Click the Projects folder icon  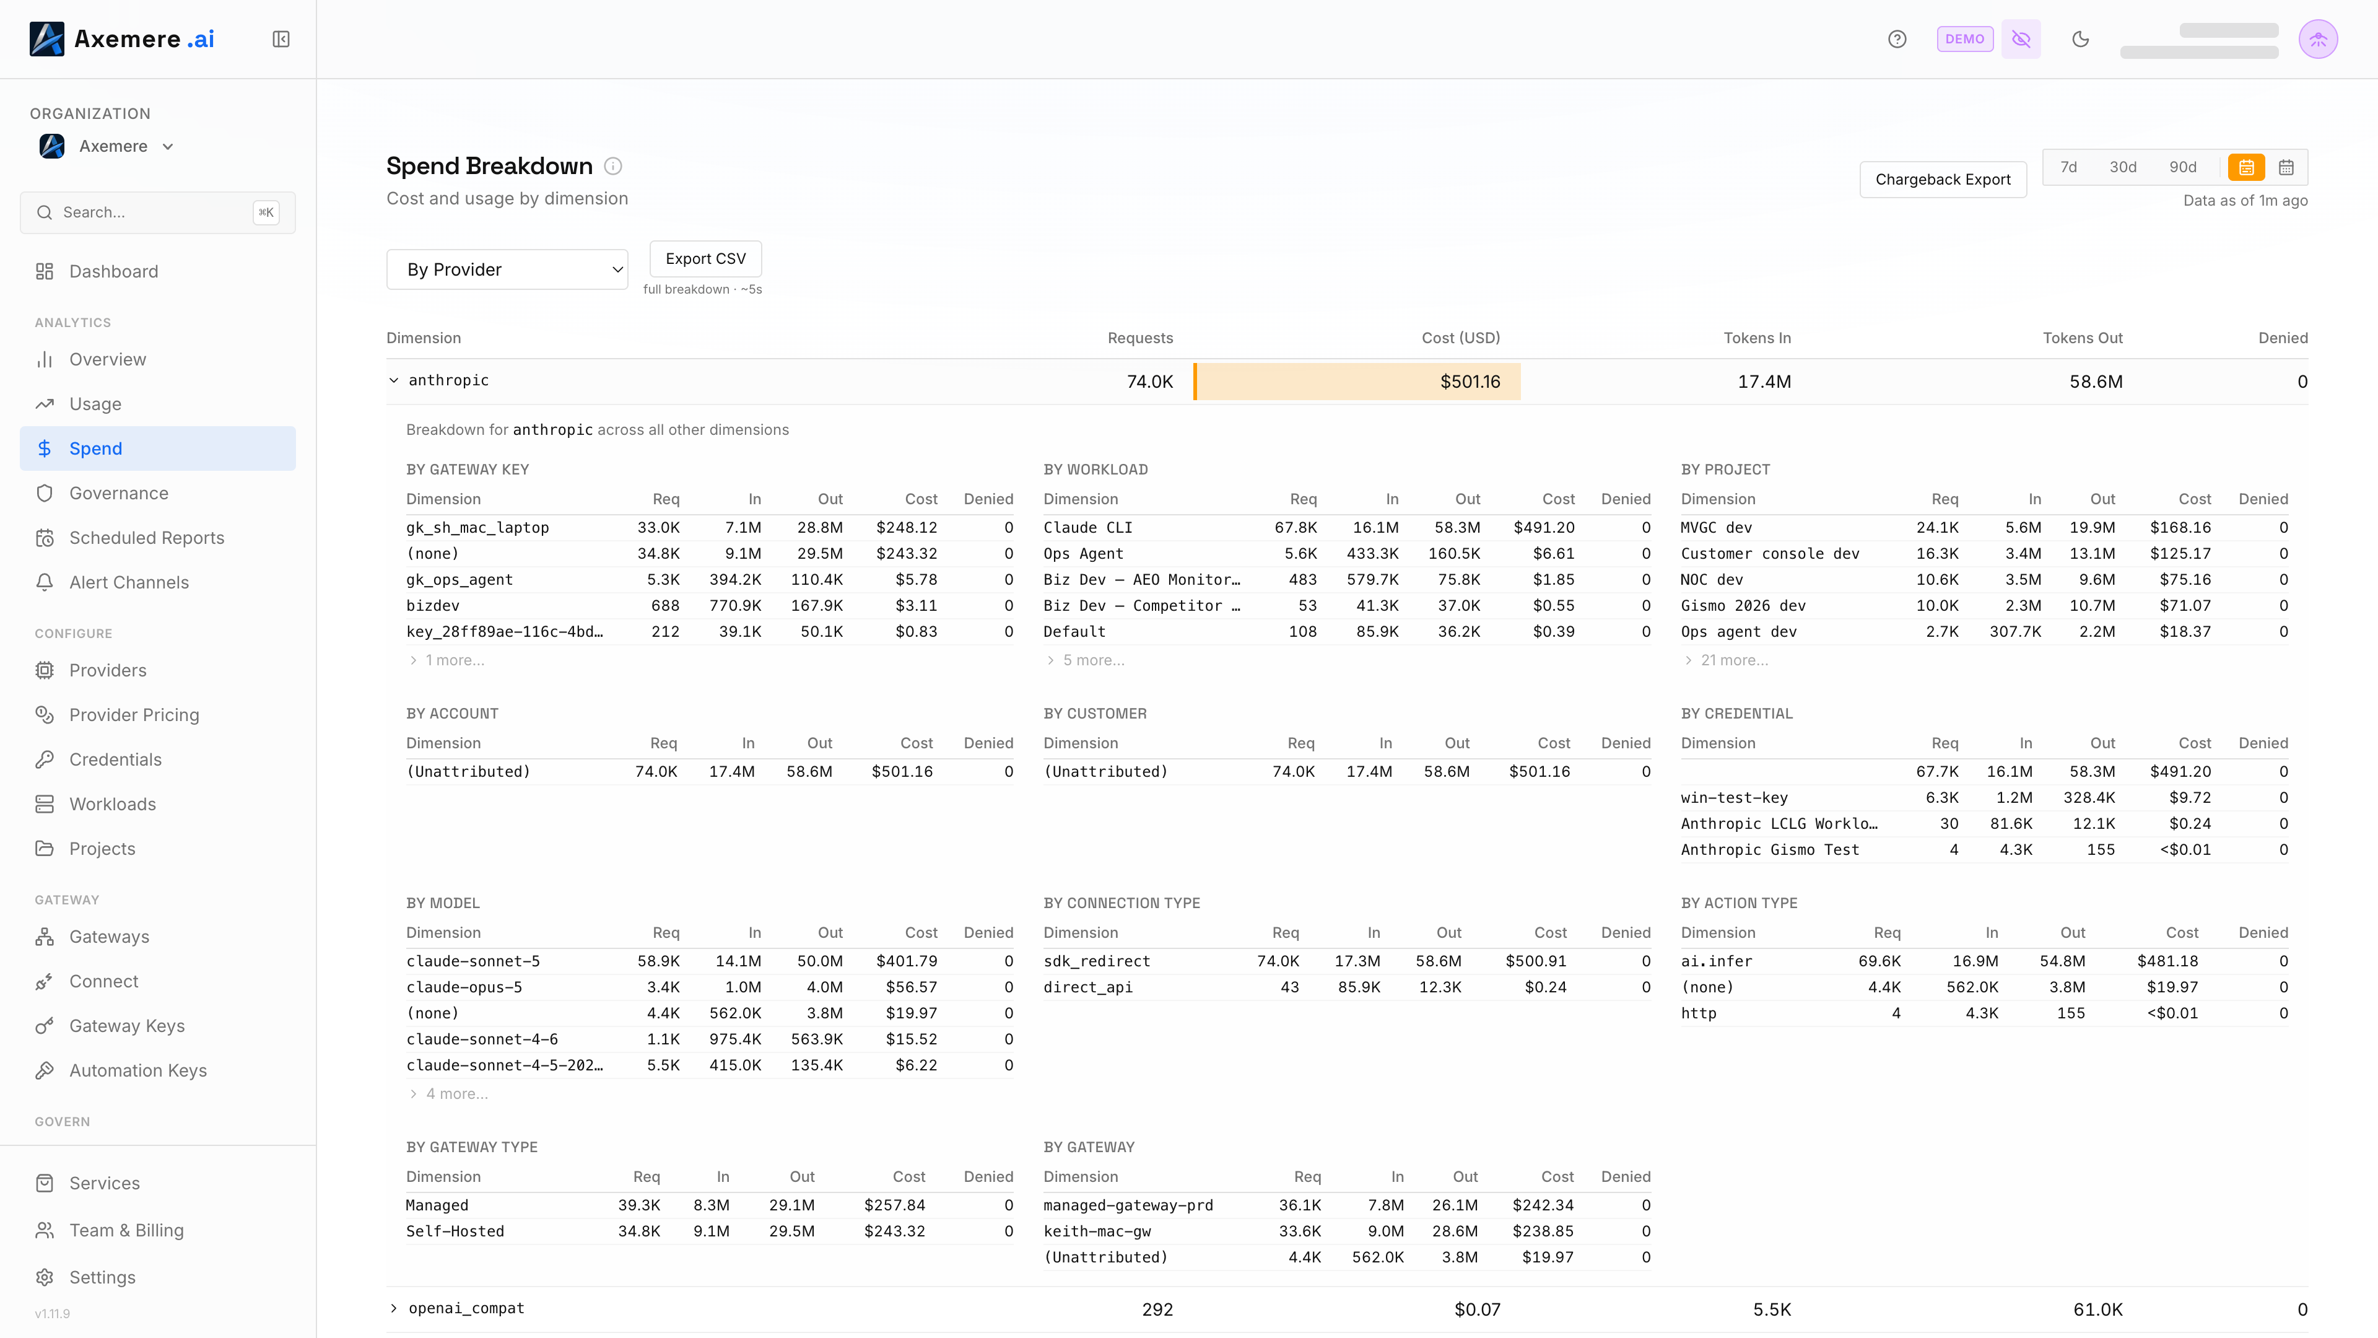point(45,849)
